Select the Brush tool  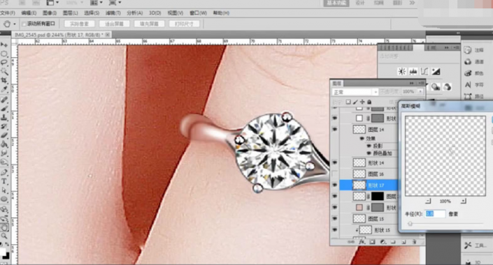pyautogui.click(x=4, y=109)
